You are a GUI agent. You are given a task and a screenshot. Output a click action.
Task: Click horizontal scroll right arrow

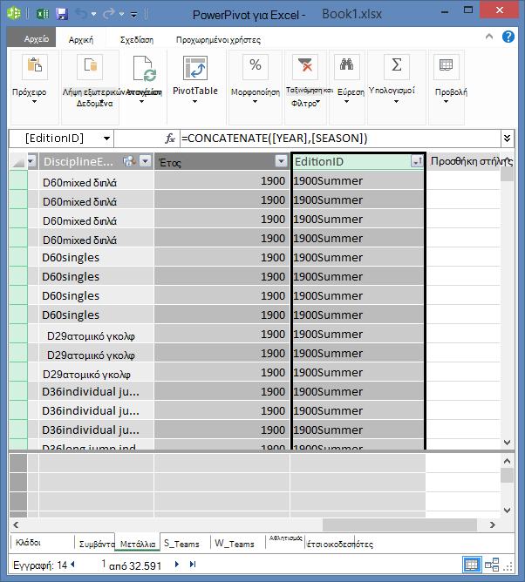point(493,524)
